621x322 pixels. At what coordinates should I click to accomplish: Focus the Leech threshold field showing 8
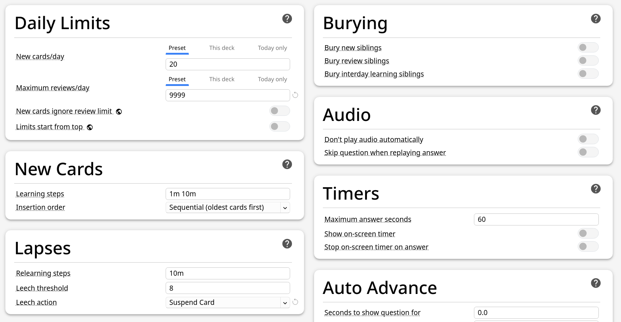(228, 288)
